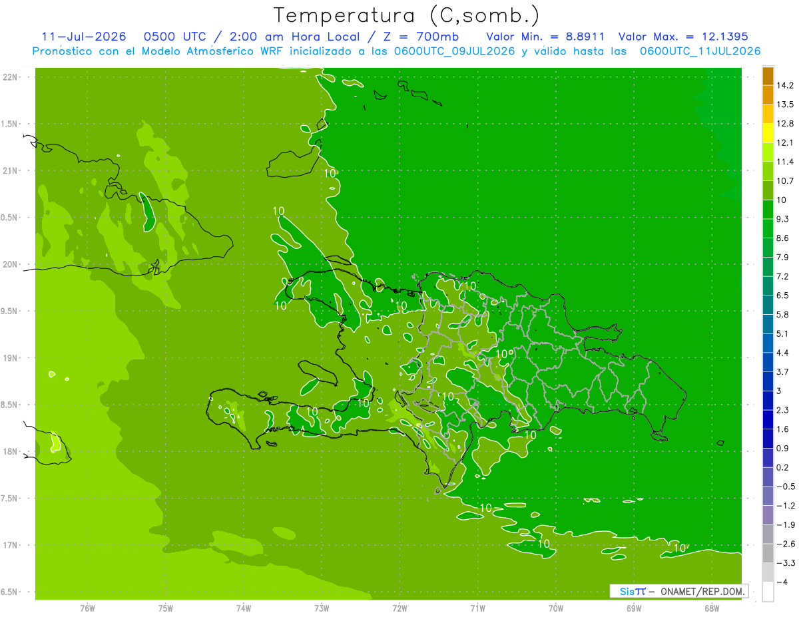Click latitude label '19N'
This screenshot has height=617, width=799.
(10, 358)
